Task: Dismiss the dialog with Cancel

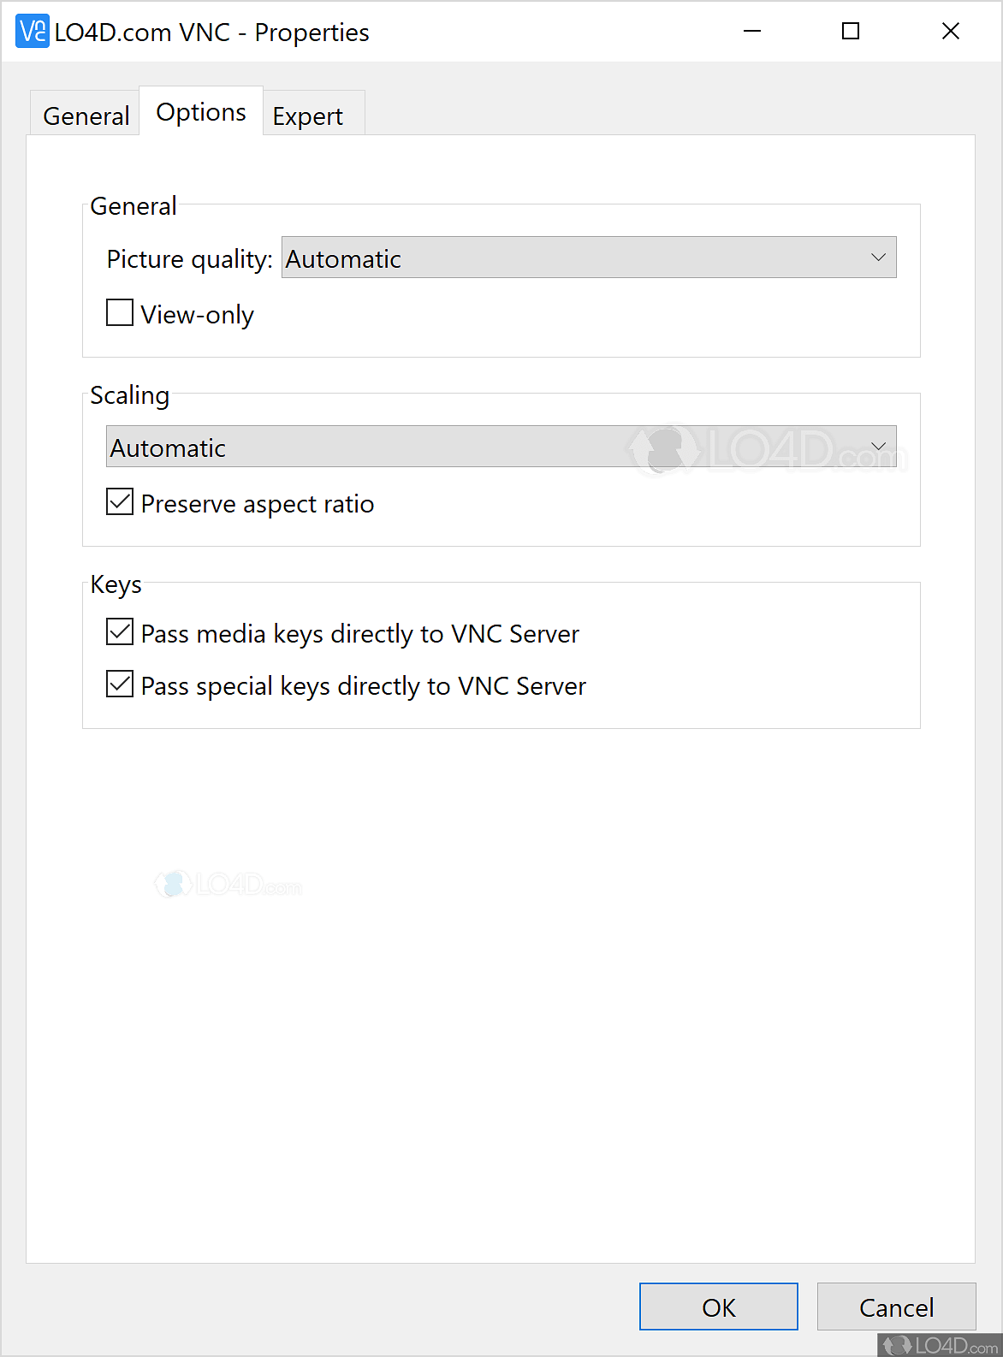Action: 896,1307
